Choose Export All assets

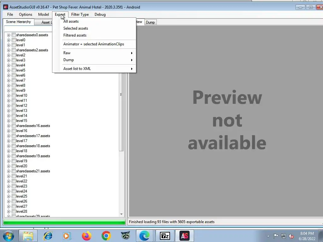tap(94, 21)
